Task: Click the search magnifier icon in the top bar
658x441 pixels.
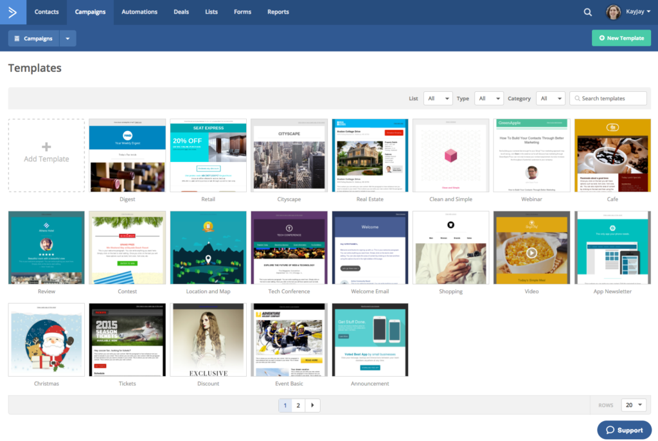Action: click(587, 12)
